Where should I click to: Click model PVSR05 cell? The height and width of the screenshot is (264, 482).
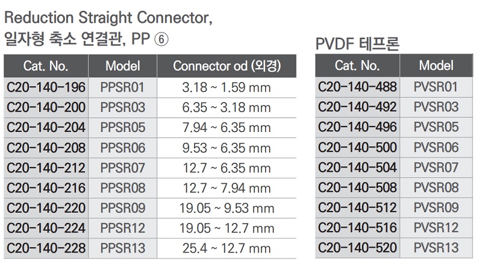[436, 127]
